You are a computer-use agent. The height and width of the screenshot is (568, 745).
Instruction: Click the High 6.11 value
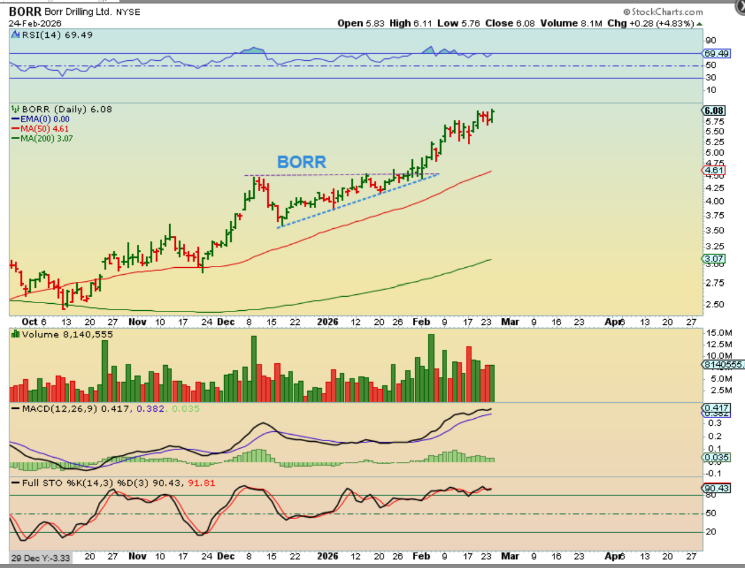[411, 23]
